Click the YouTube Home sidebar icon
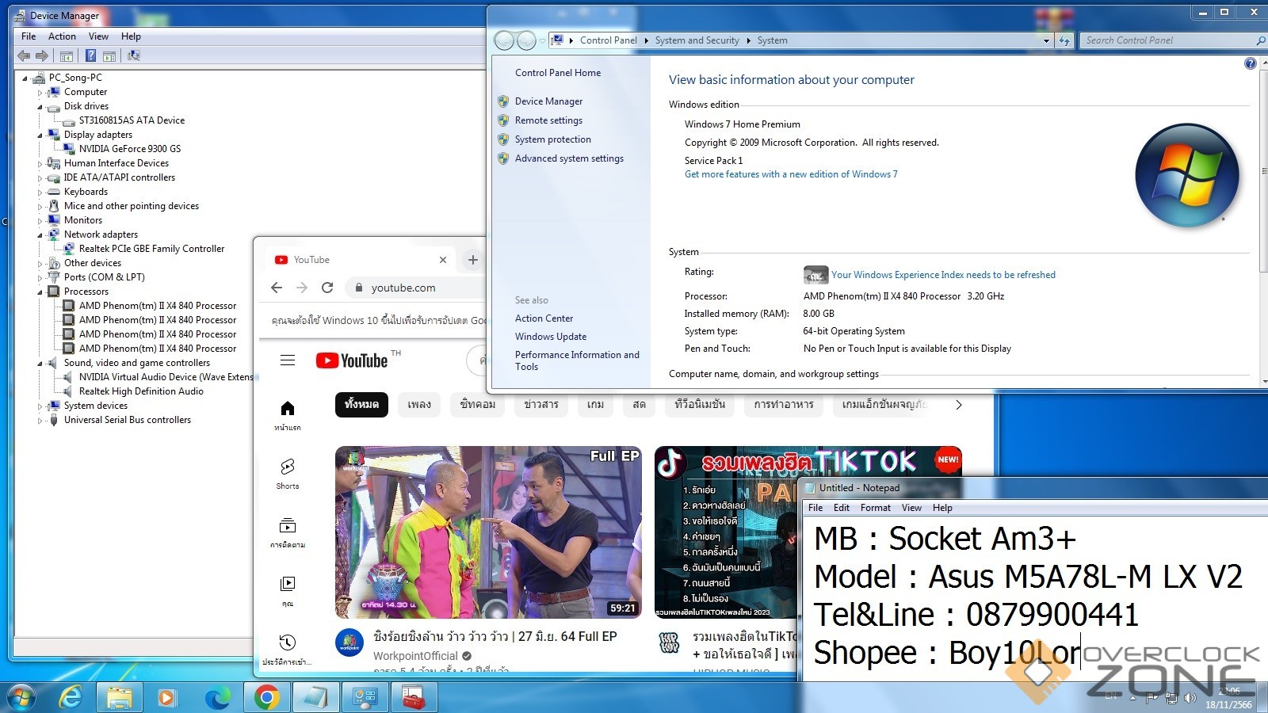Screen dimensions: 1268x713 point(287,409)
